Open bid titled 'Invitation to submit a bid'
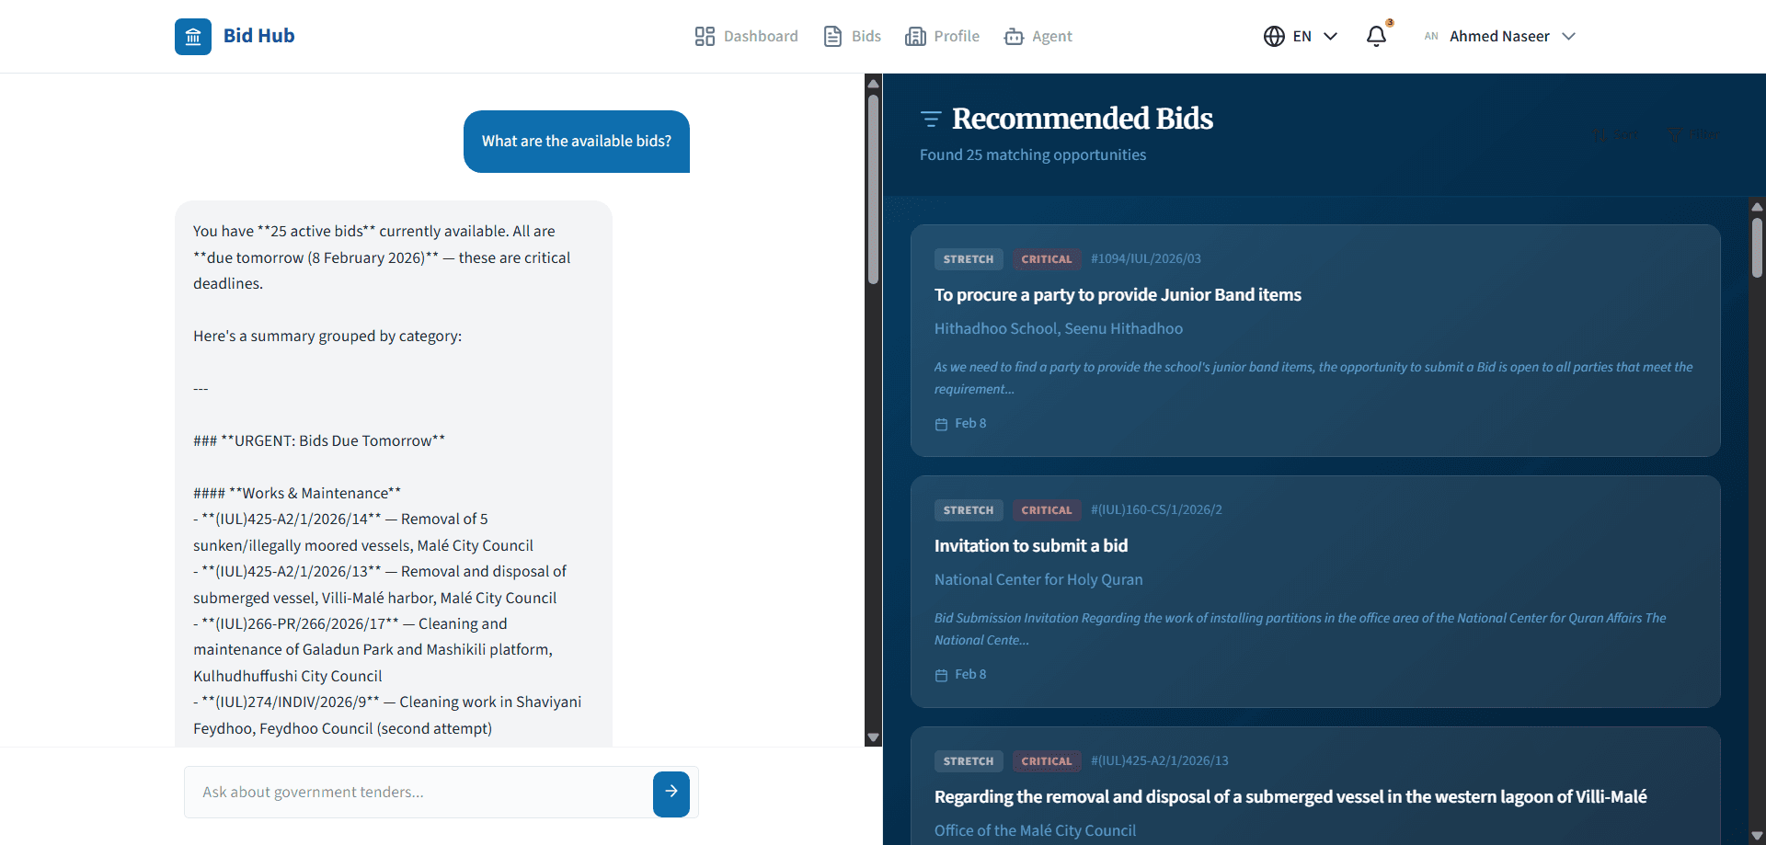This screenshot has width=1766, height=845. tap(1031, 546)
